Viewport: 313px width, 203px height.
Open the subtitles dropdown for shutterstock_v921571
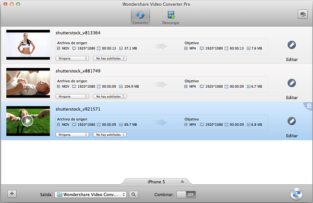(110, 135)
